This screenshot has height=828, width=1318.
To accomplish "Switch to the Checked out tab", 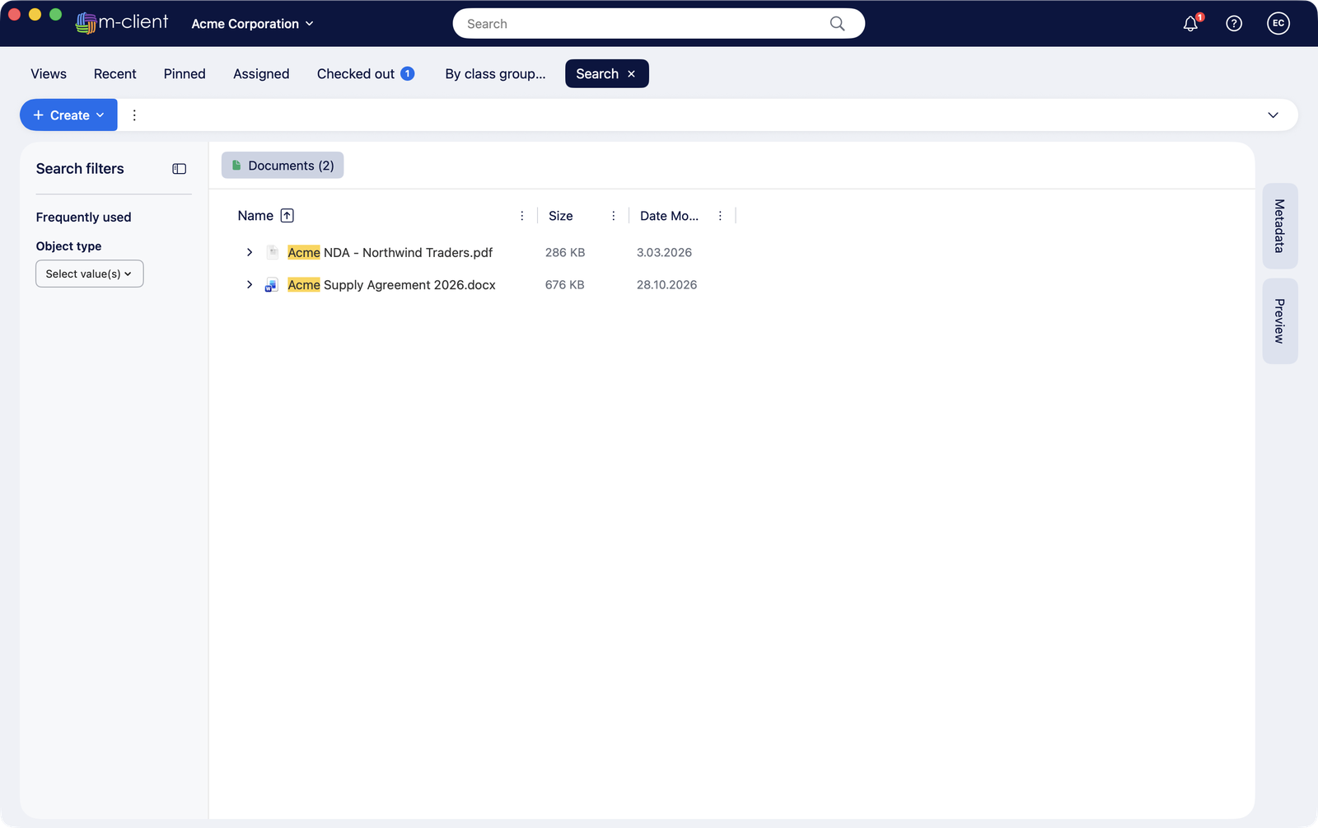I will pos(365,74).
